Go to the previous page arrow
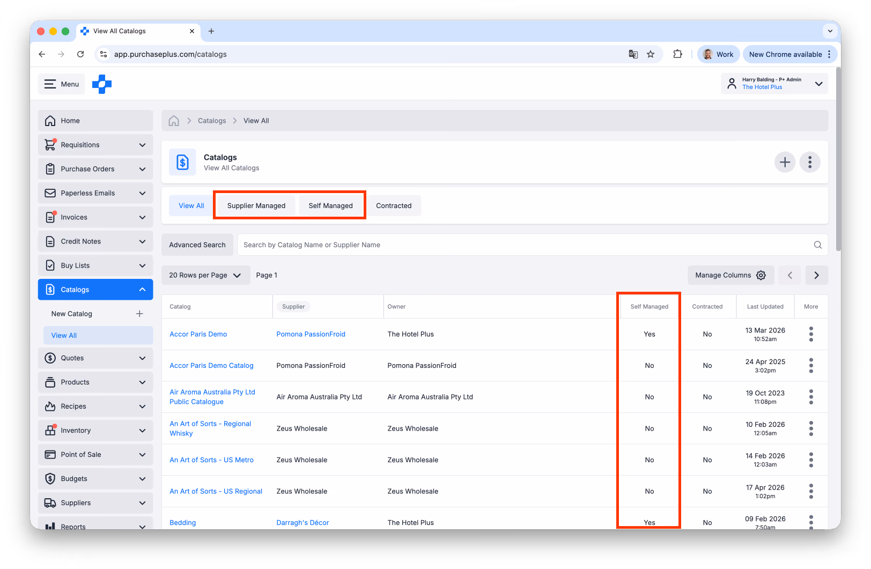Screen dimensions: 871x569 point(790,275)
